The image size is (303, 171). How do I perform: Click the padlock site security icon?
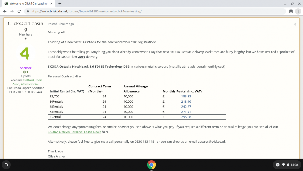(x=28, y=12)
